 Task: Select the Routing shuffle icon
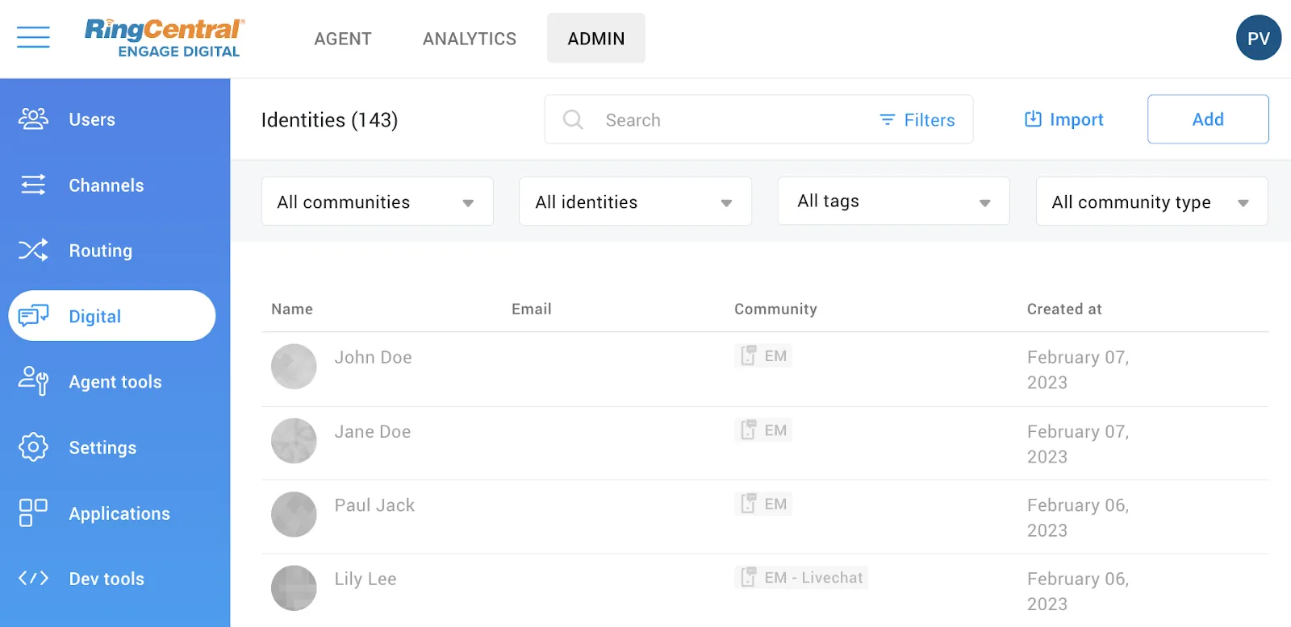[33, 251]
